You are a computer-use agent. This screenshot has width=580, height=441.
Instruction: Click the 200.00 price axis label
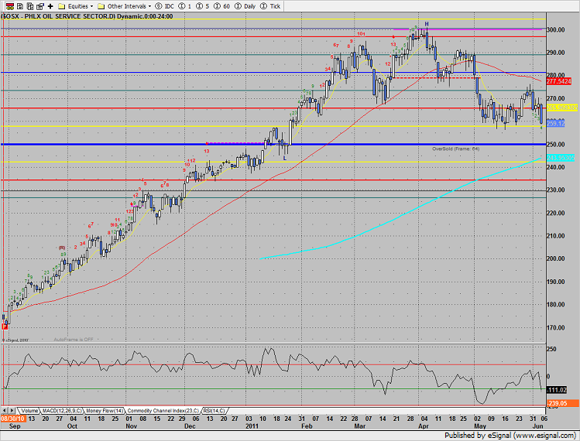[555, 258]
